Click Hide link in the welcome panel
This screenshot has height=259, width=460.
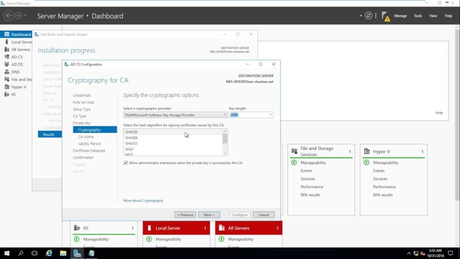click(x=439, y=113)
